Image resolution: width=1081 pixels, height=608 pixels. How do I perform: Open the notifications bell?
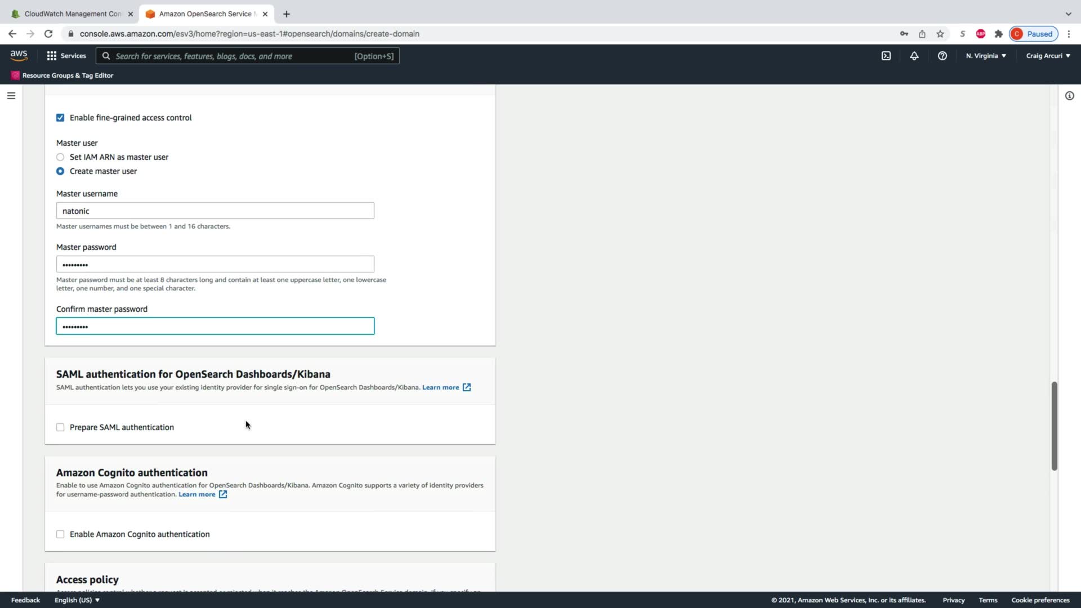914,56
